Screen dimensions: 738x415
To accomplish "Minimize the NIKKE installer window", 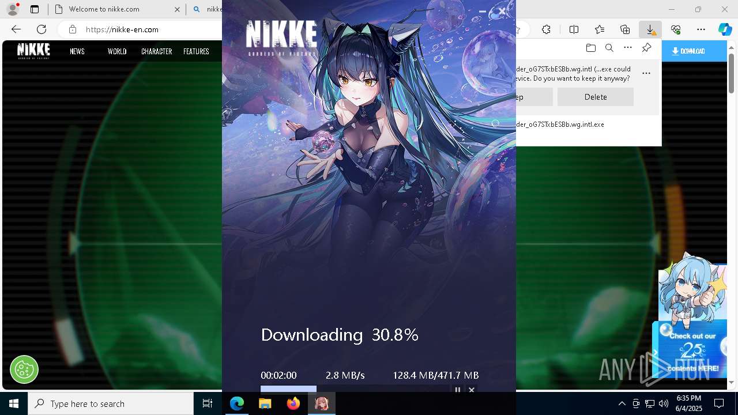I will pyautogui.click(x=483, y=11).
